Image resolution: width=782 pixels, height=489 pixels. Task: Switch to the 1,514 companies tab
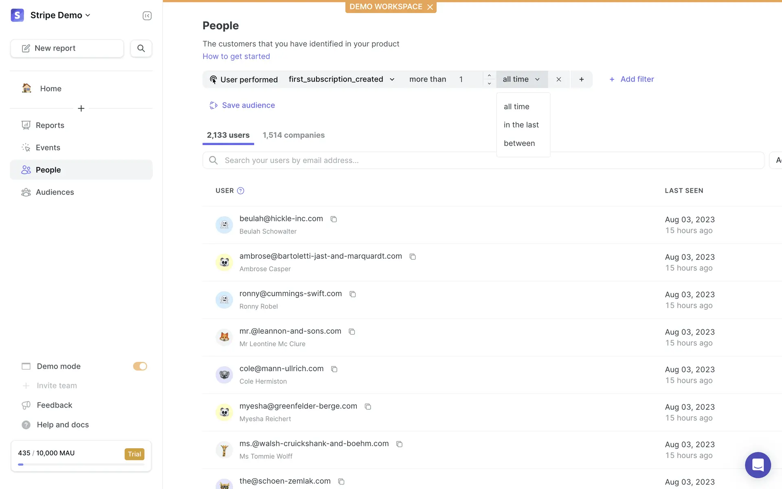tap(293, 135)
